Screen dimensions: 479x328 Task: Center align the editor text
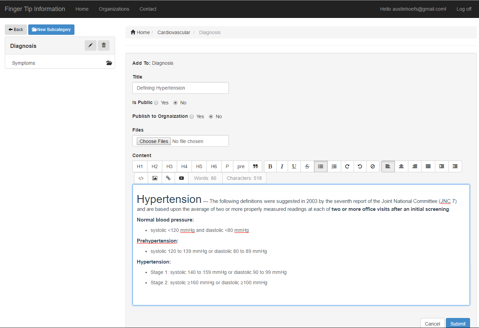(x=401, y=166)
